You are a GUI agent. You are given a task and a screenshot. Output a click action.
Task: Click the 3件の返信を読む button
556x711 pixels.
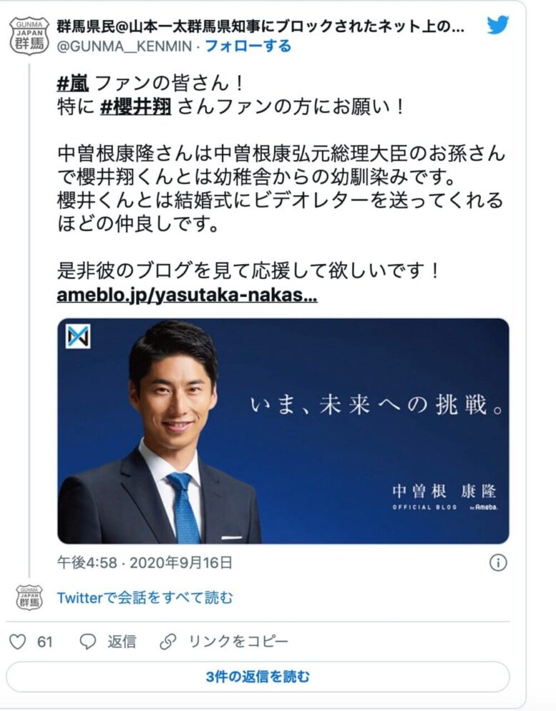pyautogui.click(x=258, y=677)
